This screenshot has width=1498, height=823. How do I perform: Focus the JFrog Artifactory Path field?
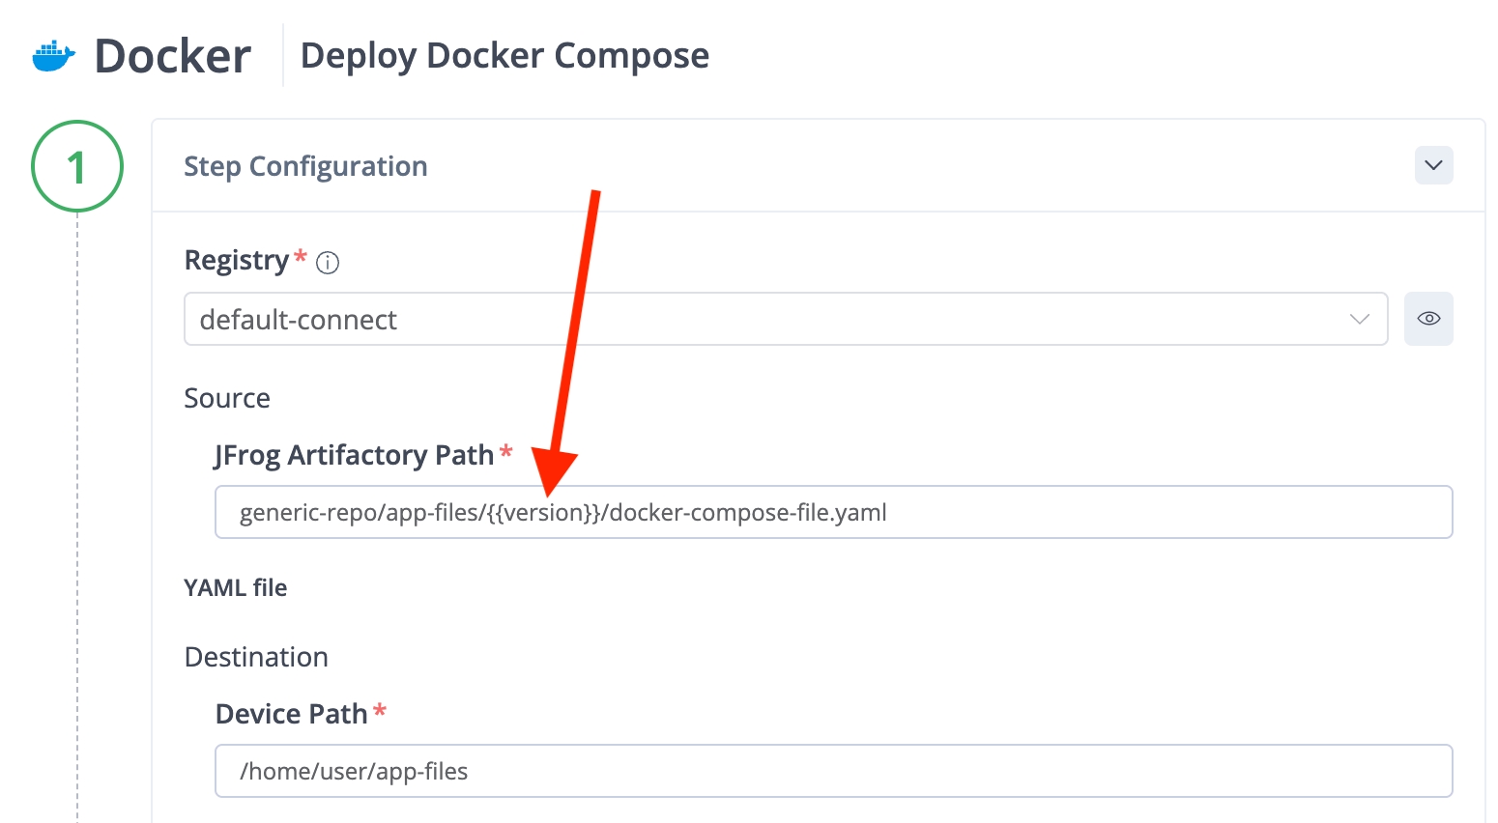[1063, 512]
